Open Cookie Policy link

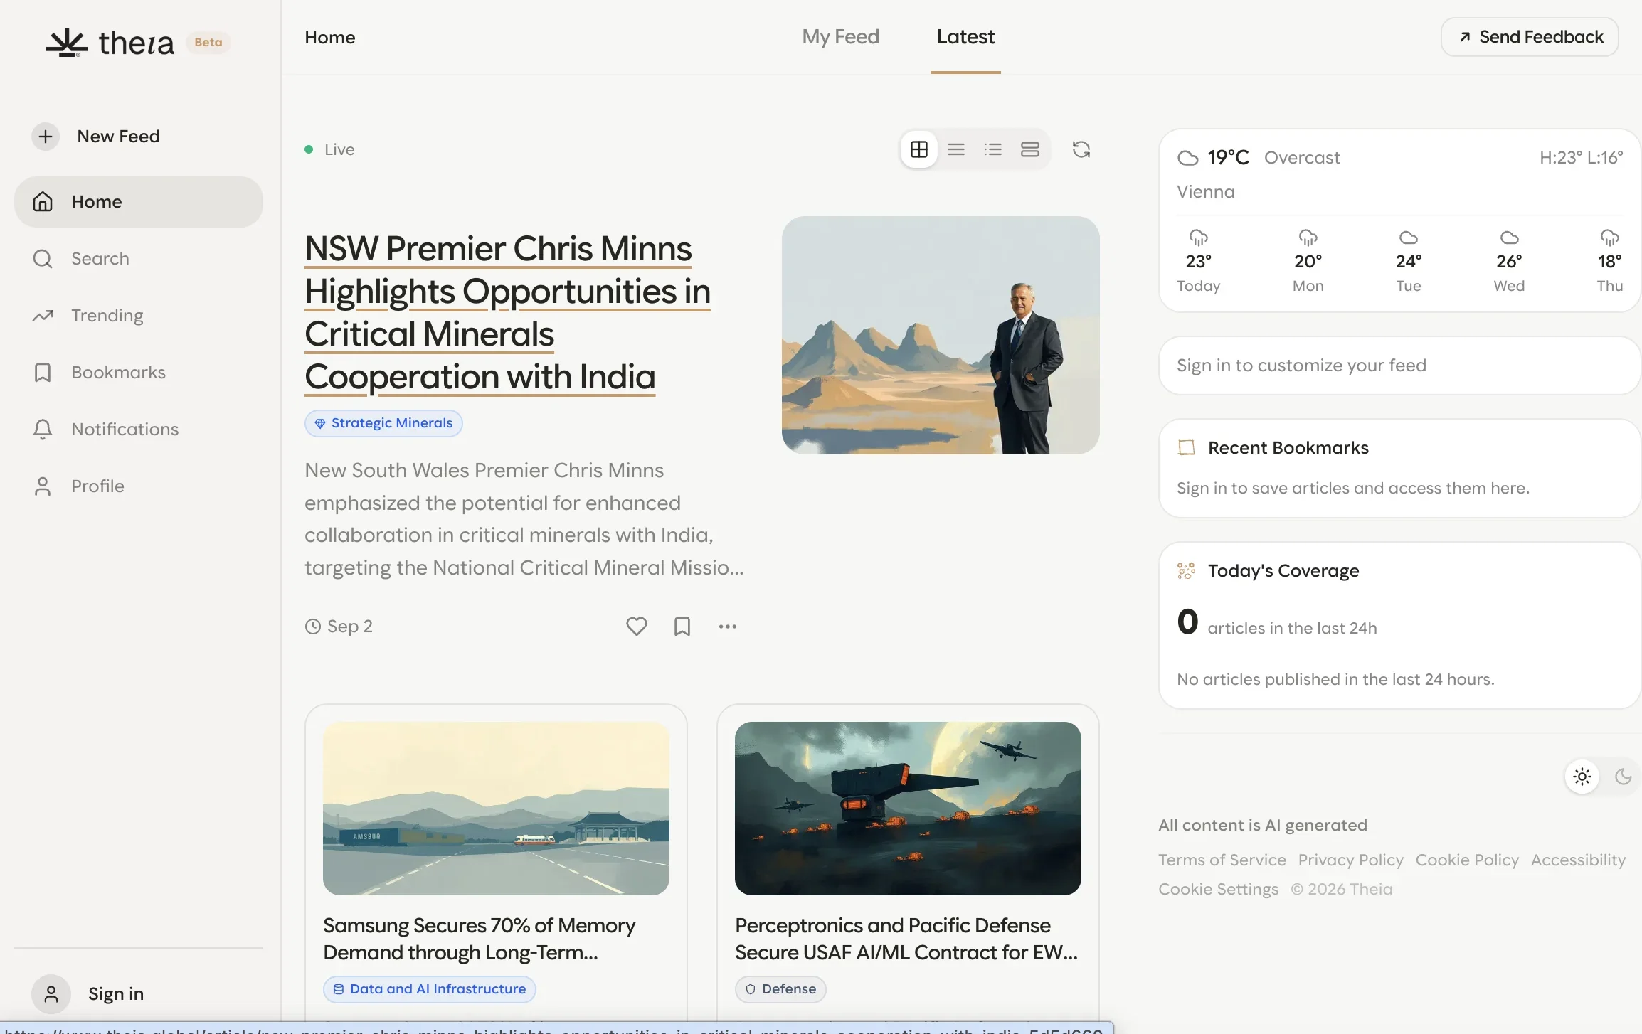pyautogui.click(x=1467, y=860)
